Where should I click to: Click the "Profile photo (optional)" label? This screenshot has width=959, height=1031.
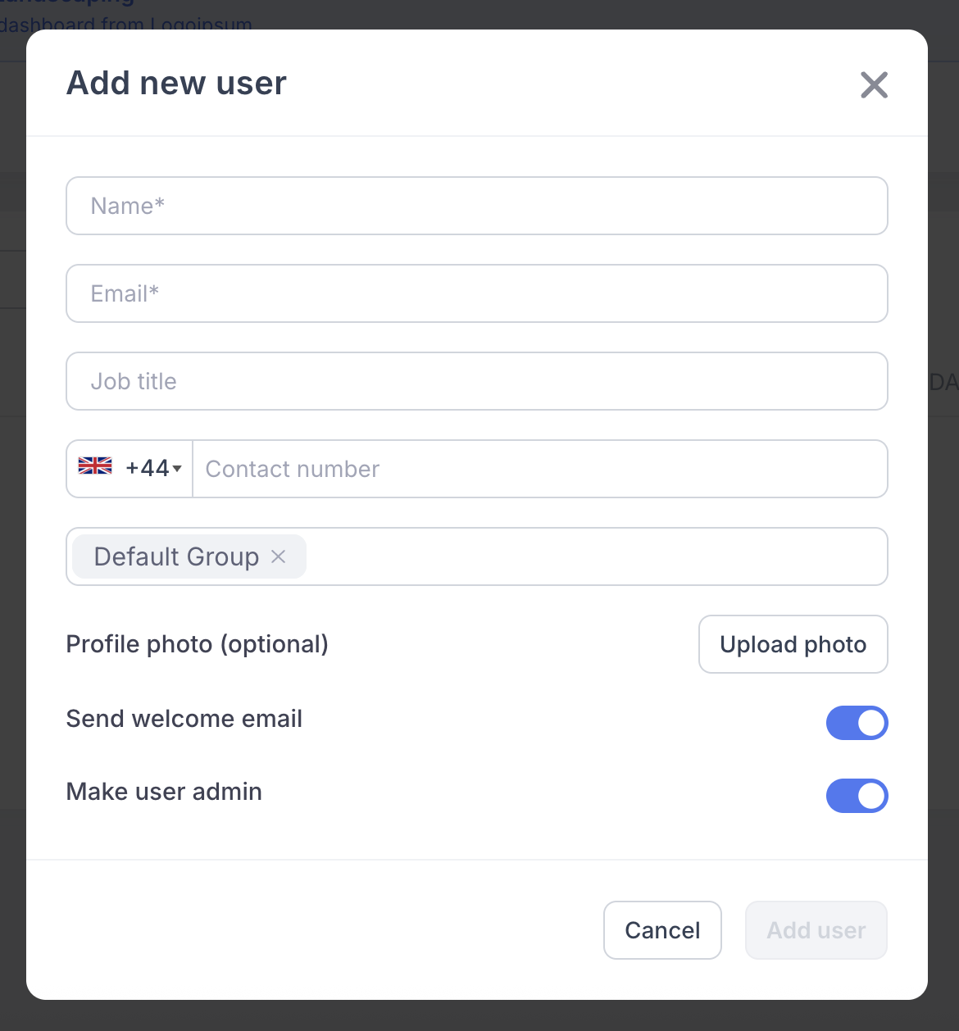[197, 644]
